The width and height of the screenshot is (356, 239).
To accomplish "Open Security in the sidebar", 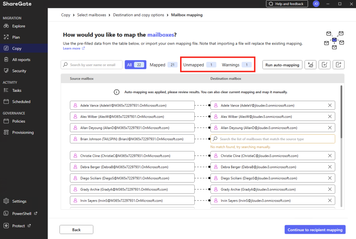I will coord(19,71).
